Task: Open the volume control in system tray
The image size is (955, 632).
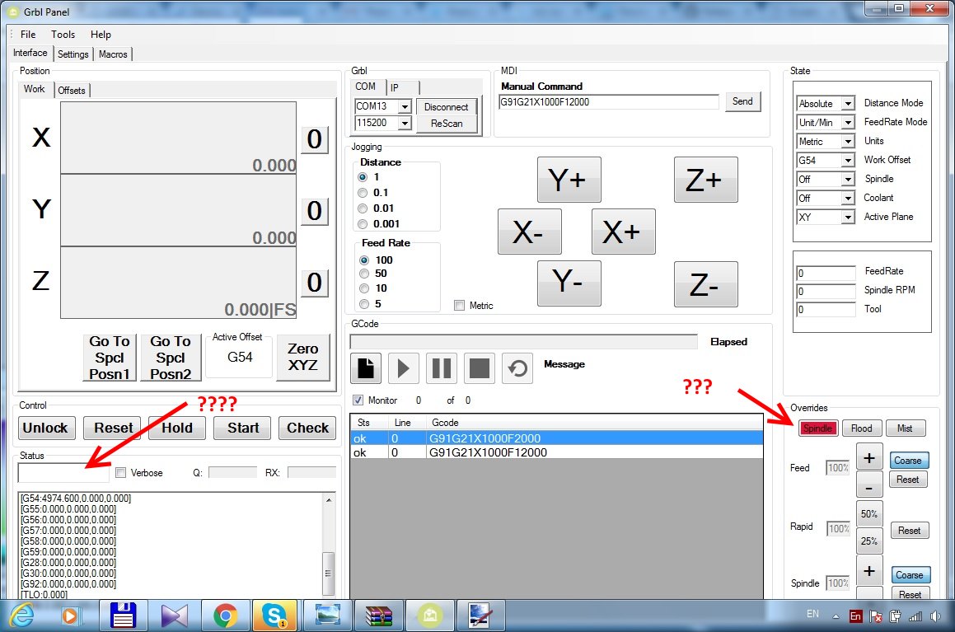Action: pyautogui.click(x=935, y=616)
